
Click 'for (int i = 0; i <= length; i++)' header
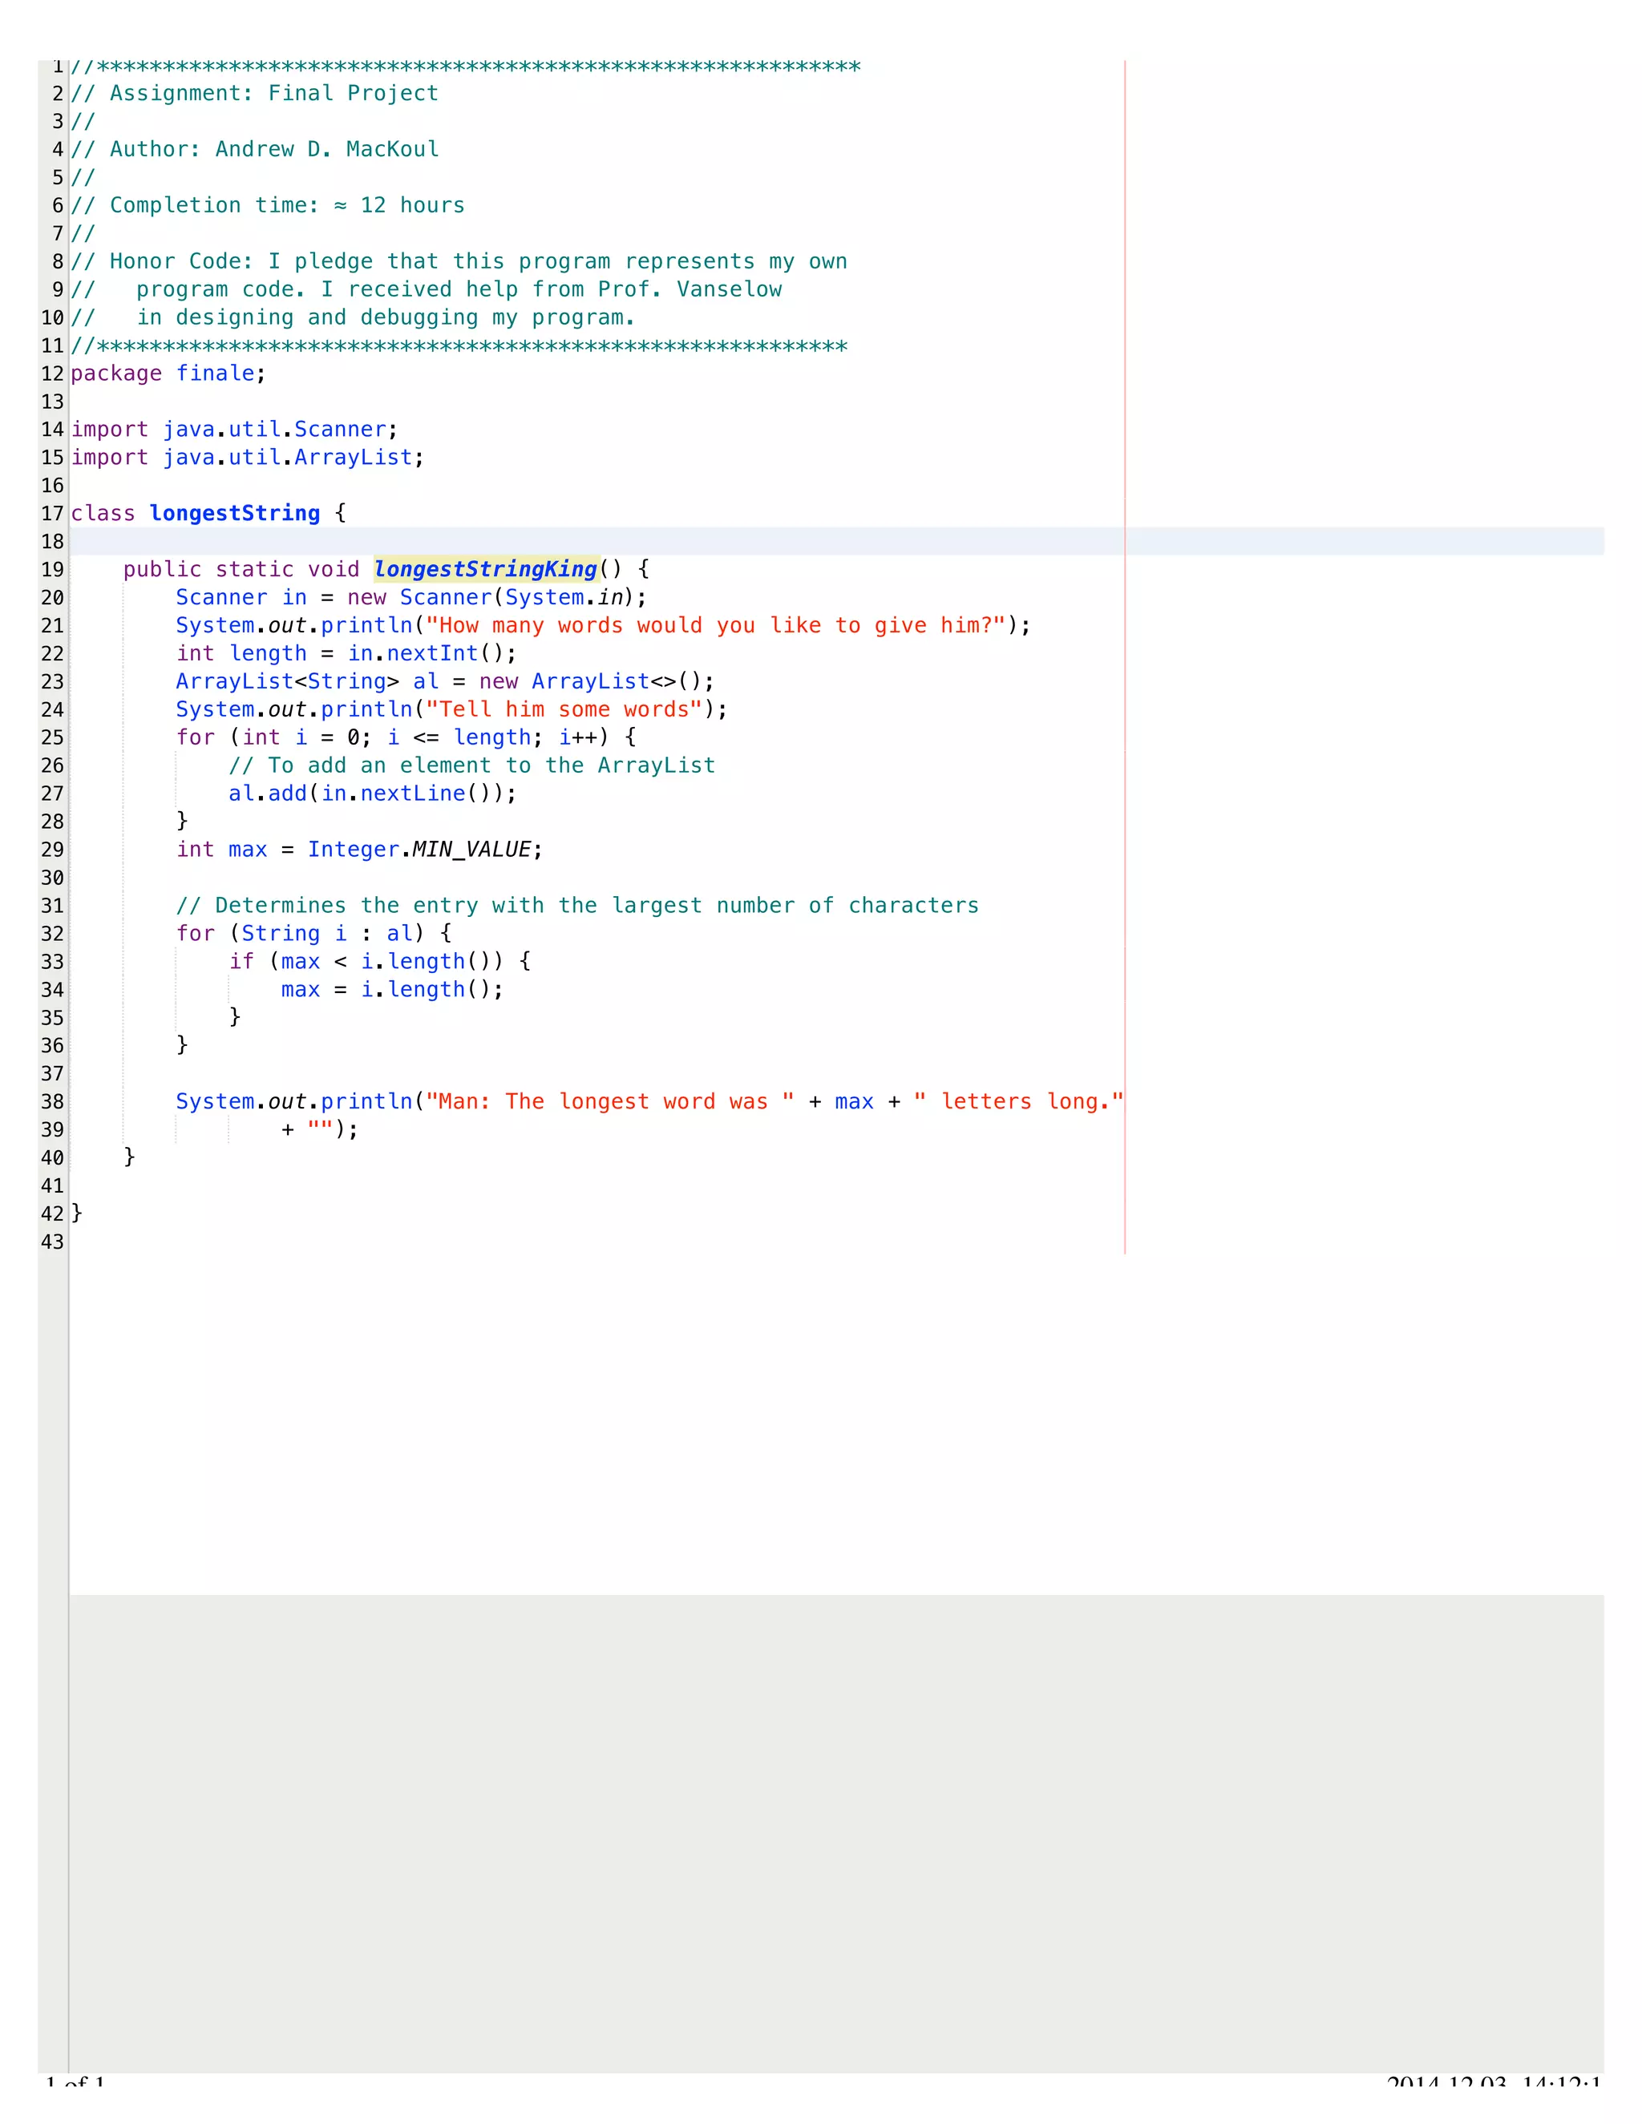click(x=393, y=737)
